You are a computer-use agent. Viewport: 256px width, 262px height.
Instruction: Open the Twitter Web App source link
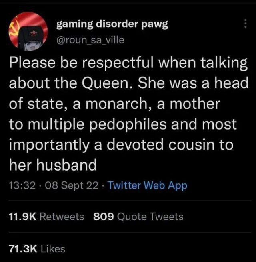pos(148,186)
